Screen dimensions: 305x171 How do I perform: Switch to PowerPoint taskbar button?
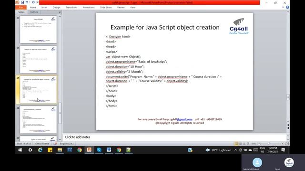(89, 150)
